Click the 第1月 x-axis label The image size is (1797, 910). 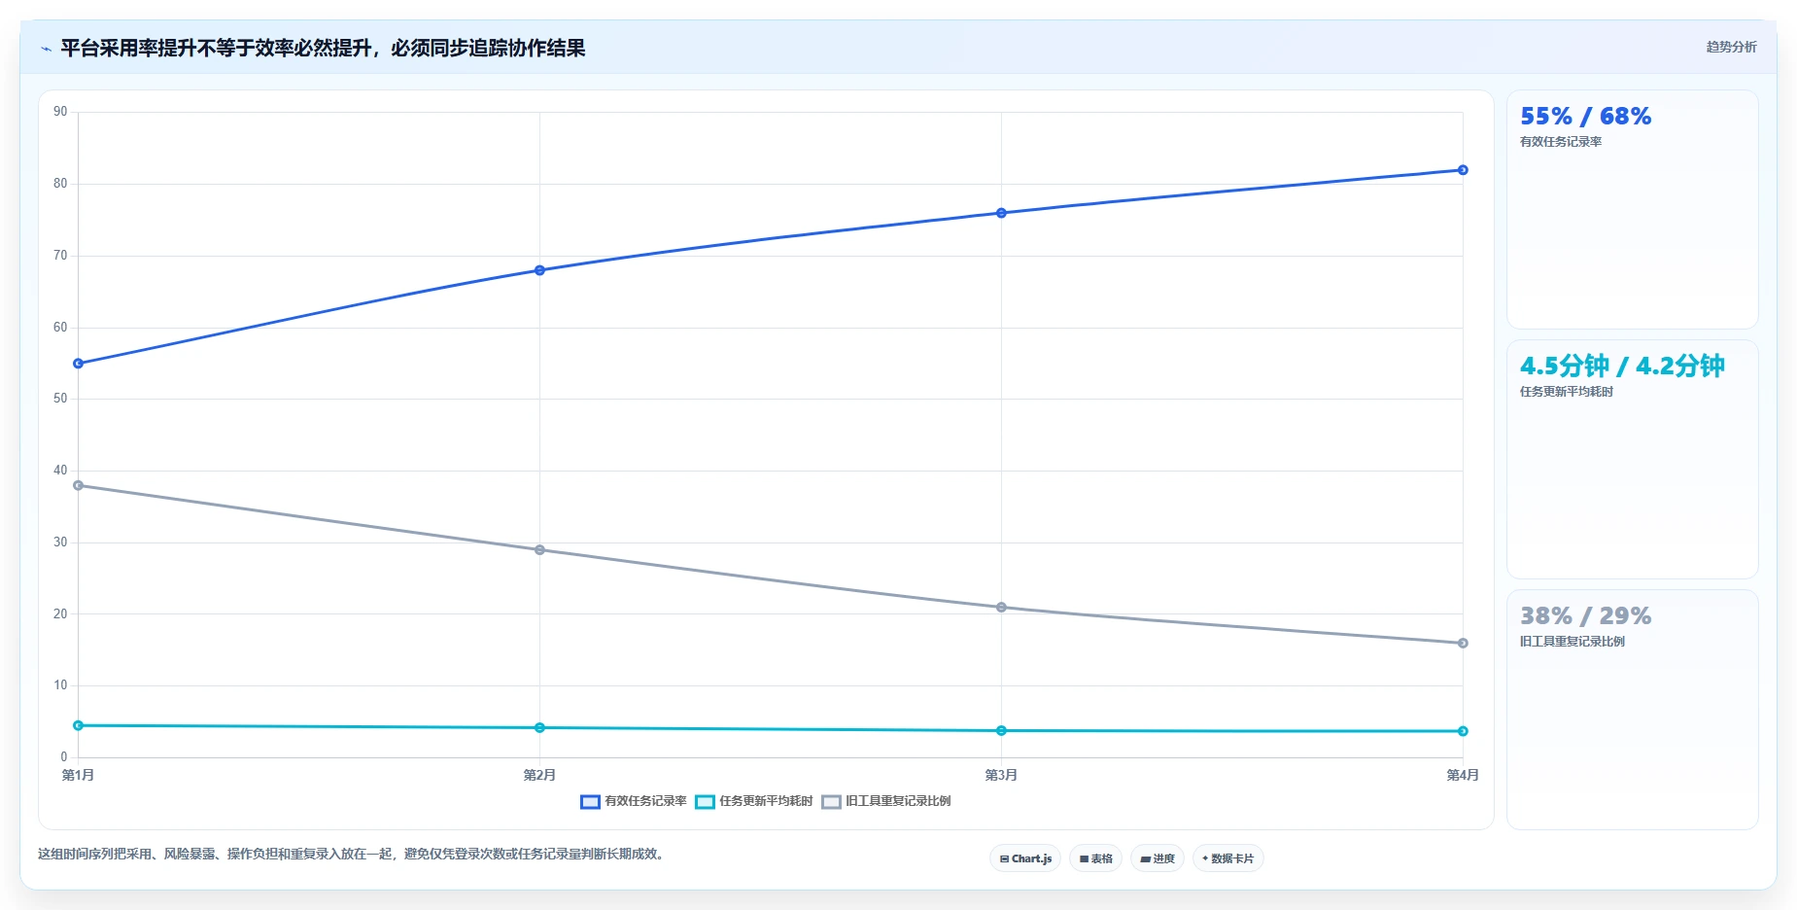point(78,775)
